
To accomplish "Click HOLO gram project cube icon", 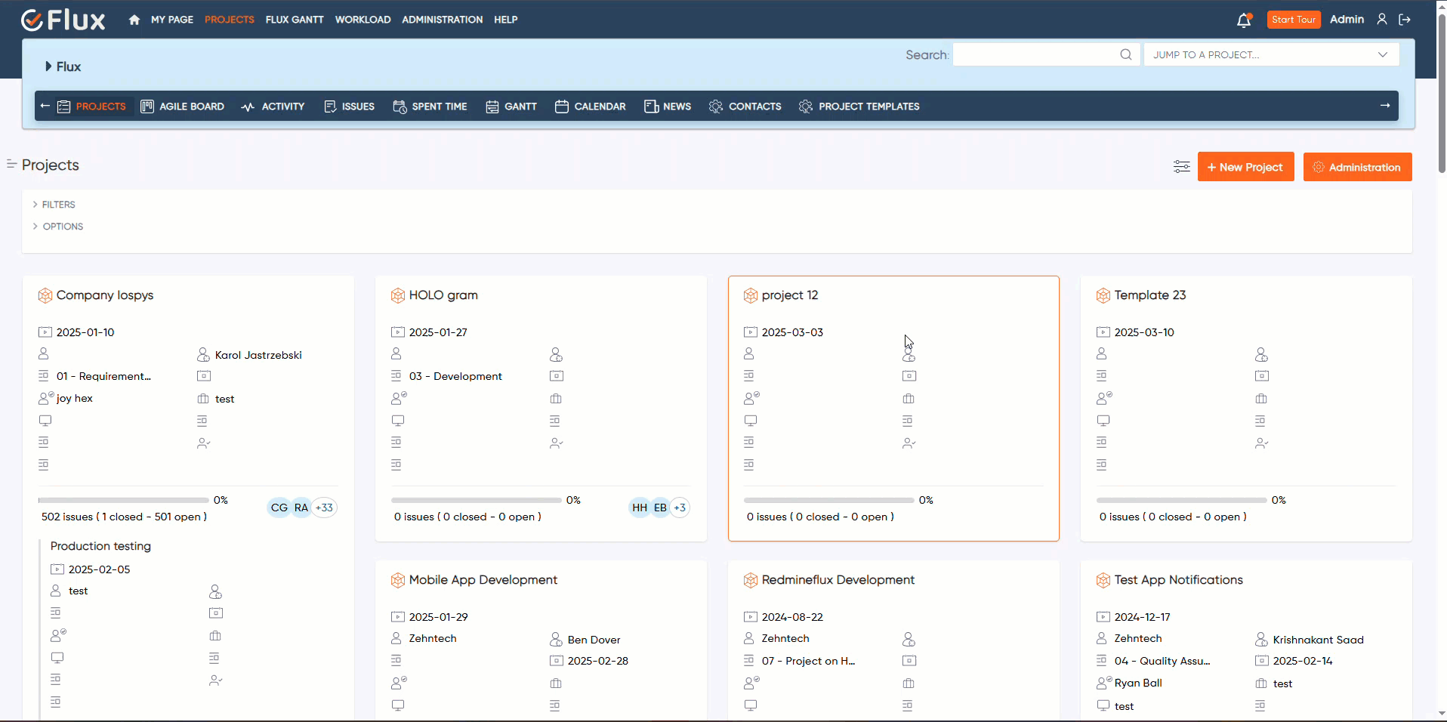I will pos(398,295).
